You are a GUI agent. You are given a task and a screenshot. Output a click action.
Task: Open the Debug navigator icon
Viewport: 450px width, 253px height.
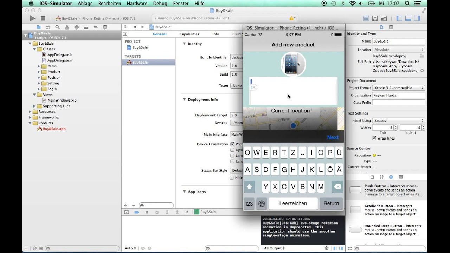(86, 27)
